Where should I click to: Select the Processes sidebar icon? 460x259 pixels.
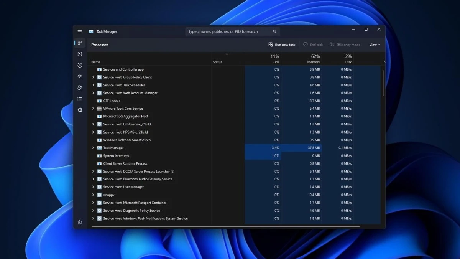pyautogui.click(x=80, y=43)
